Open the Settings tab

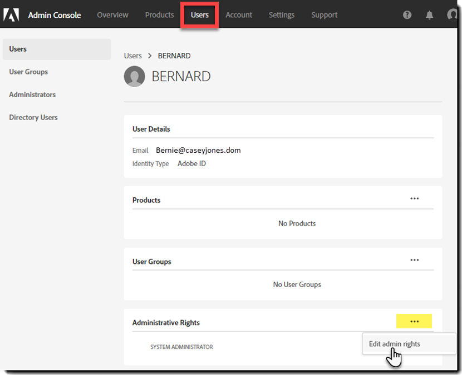coord(282,15)
